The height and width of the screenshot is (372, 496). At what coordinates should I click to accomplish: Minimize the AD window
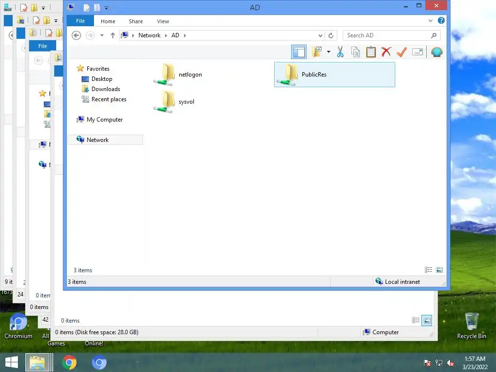pyautogui.click(x=406, y=6)
